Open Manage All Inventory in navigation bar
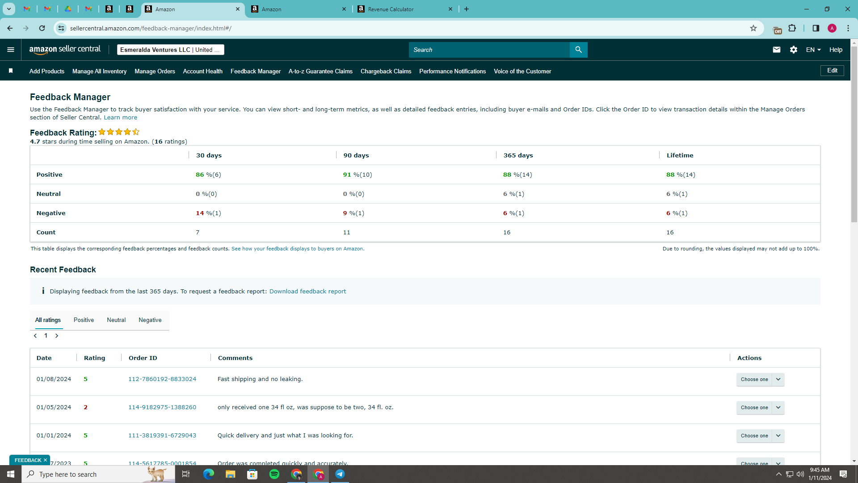This screenshot has height=483, width=858. coord(99,71)
